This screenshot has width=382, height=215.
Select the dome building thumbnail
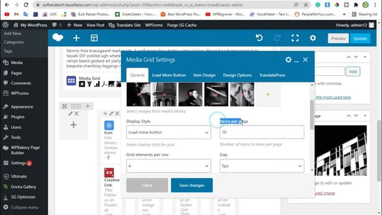(165, 94)
